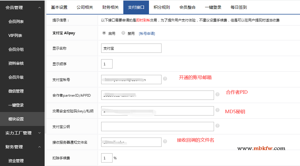Screen dimensions: 300x166
Task: Open the 帐号申请 link
Action: click(147, 34)
